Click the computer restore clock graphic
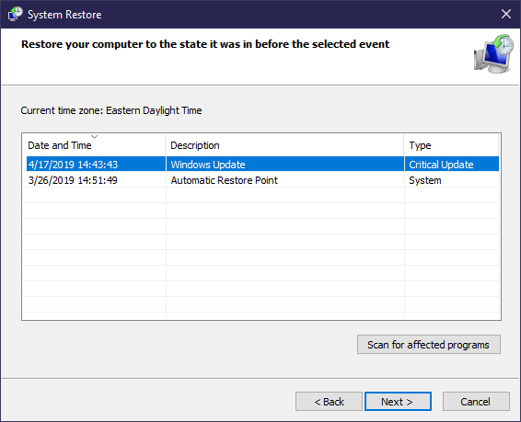521x422 pixels. click(x=493, y=53)
